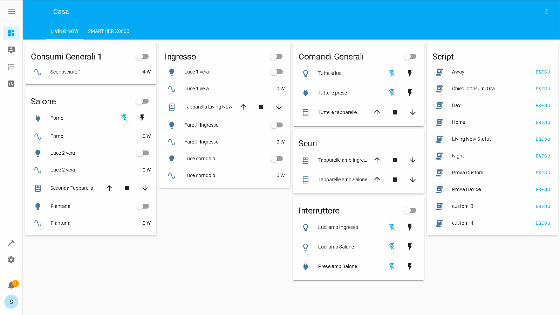Open the Scuri card title
This screenshot has width=560, height=315.
point(308,143)
